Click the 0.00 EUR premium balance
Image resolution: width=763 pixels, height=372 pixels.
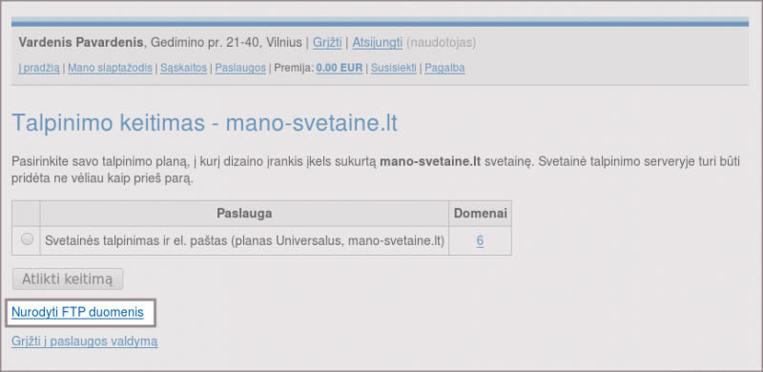pyautogui.click(x=340, y=68)
